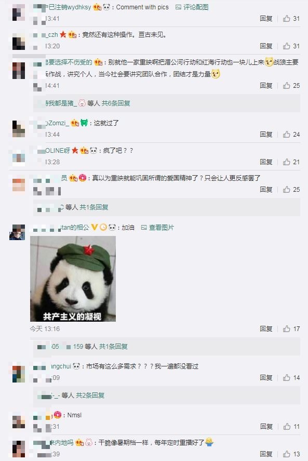308x461 pixels.
Task: Expand 共1条回复 under the 爱国精神 comment
Action: [94, 207]
